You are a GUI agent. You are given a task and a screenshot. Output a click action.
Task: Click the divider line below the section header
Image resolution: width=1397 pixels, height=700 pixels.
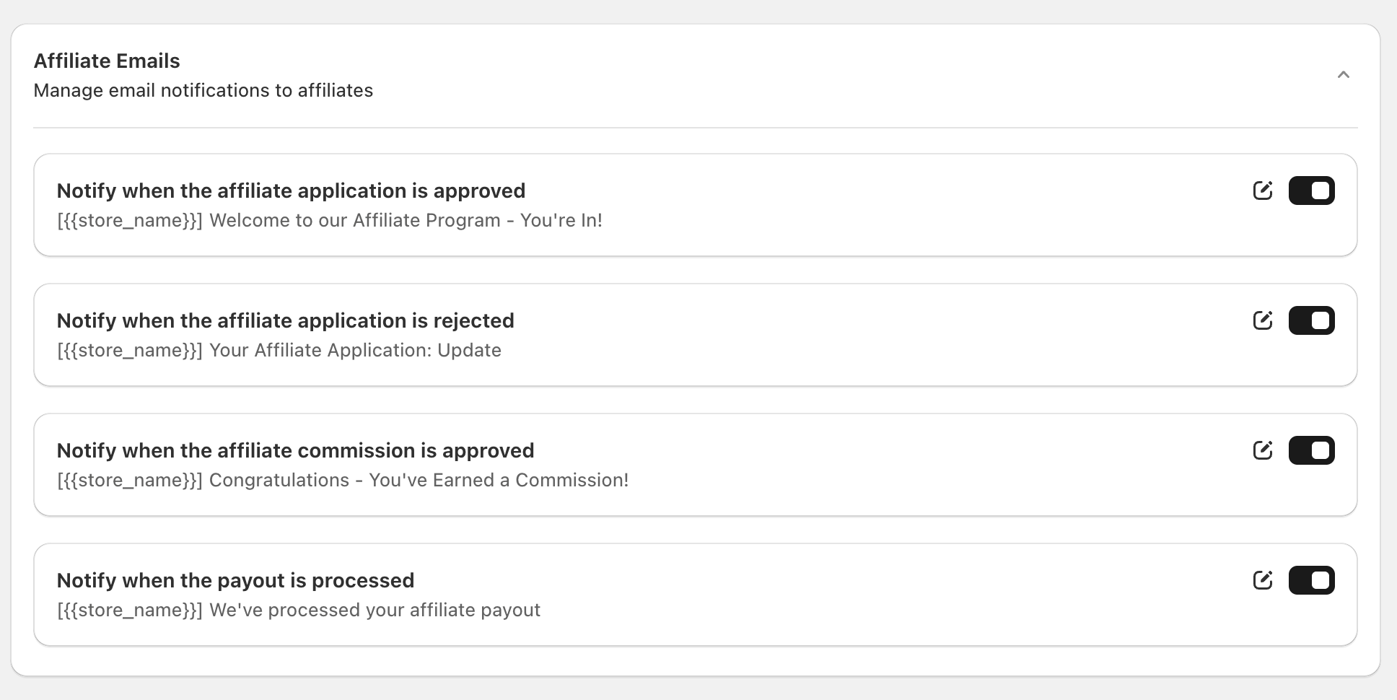click(695, 128)
